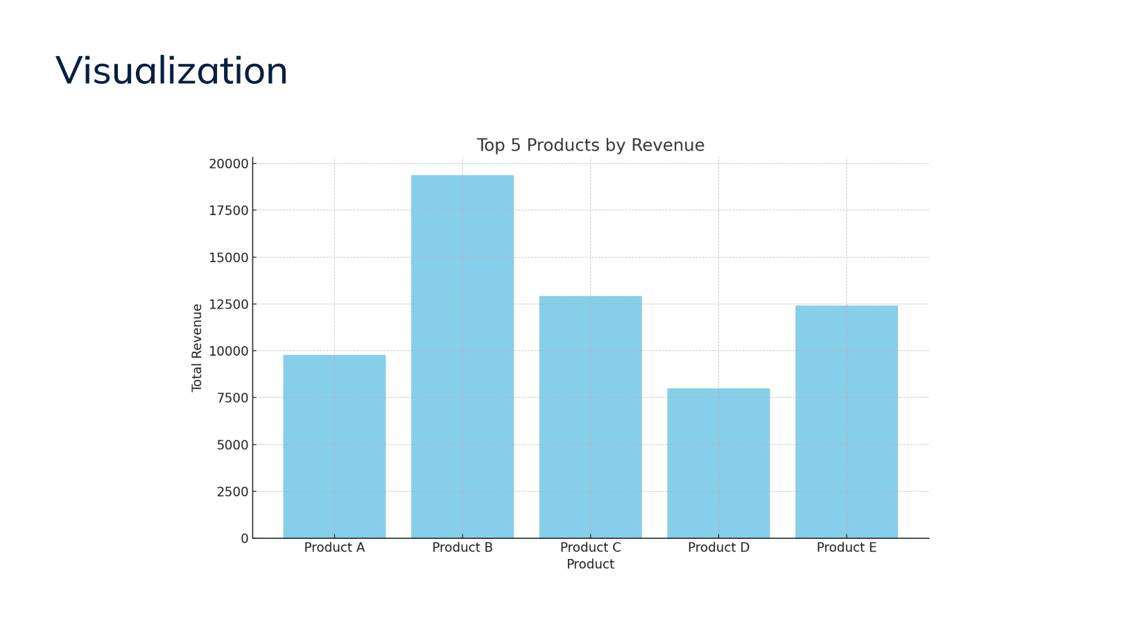Select the 0 tick at axis origin
The image size is (1126, 620).
point(244,538)
